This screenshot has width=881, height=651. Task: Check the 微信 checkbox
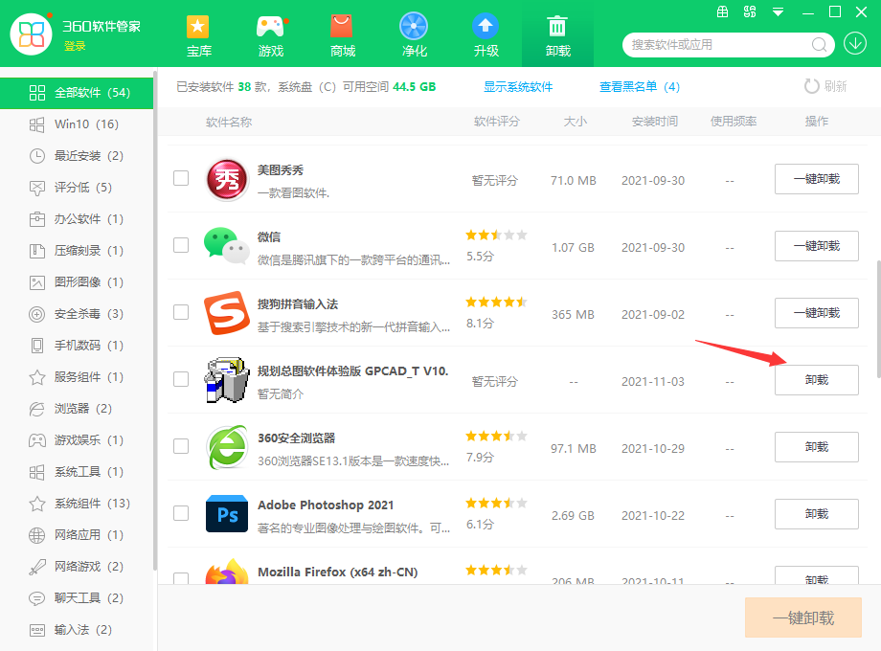(x=181, y=245)
